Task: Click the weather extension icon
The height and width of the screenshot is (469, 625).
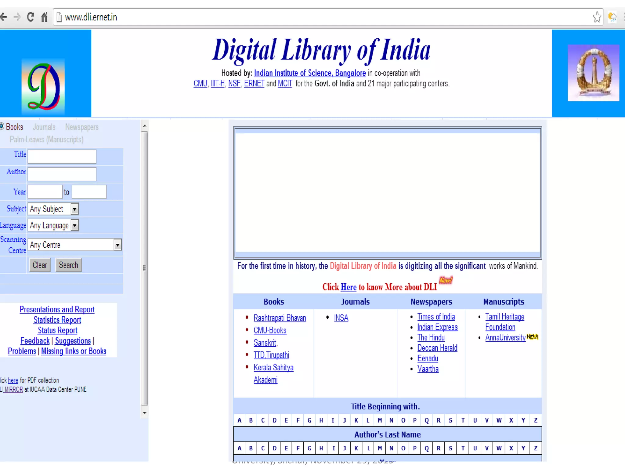Action: coord(612,17)
